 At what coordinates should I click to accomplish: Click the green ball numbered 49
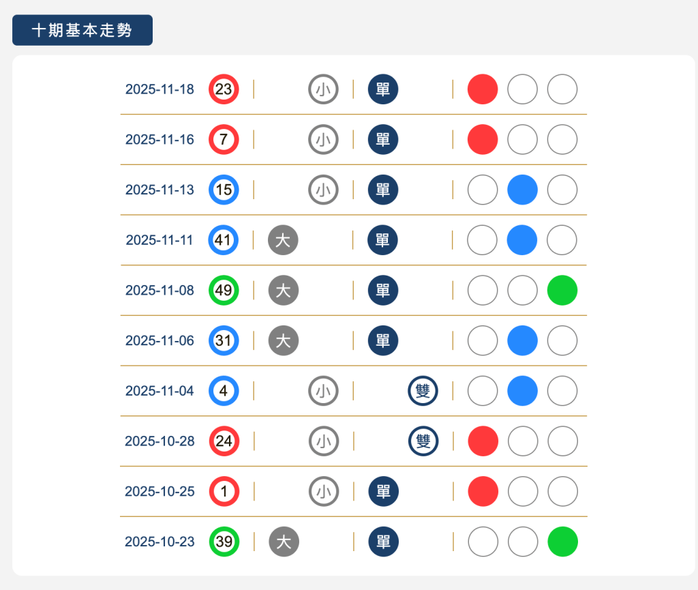coord(224,291)
